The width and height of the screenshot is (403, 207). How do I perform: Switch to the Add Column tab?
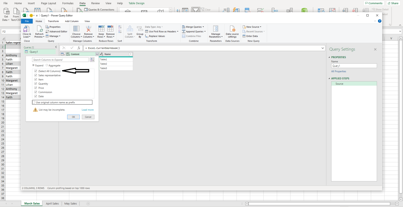pyautogui.click(x=72, y=21)
